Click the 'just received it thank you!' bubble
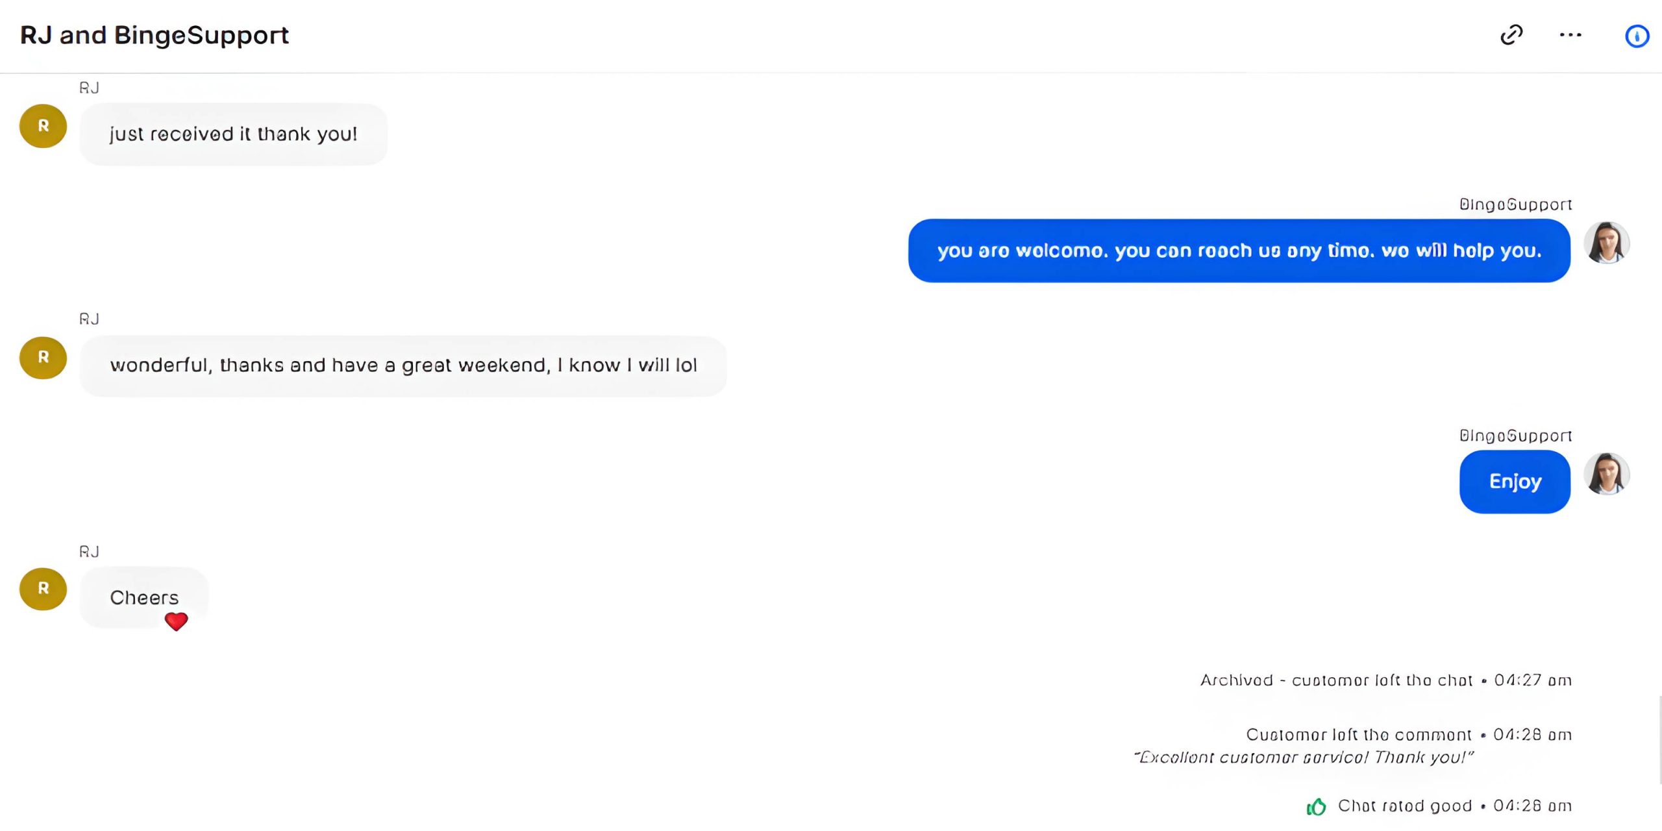 point(233,134)
